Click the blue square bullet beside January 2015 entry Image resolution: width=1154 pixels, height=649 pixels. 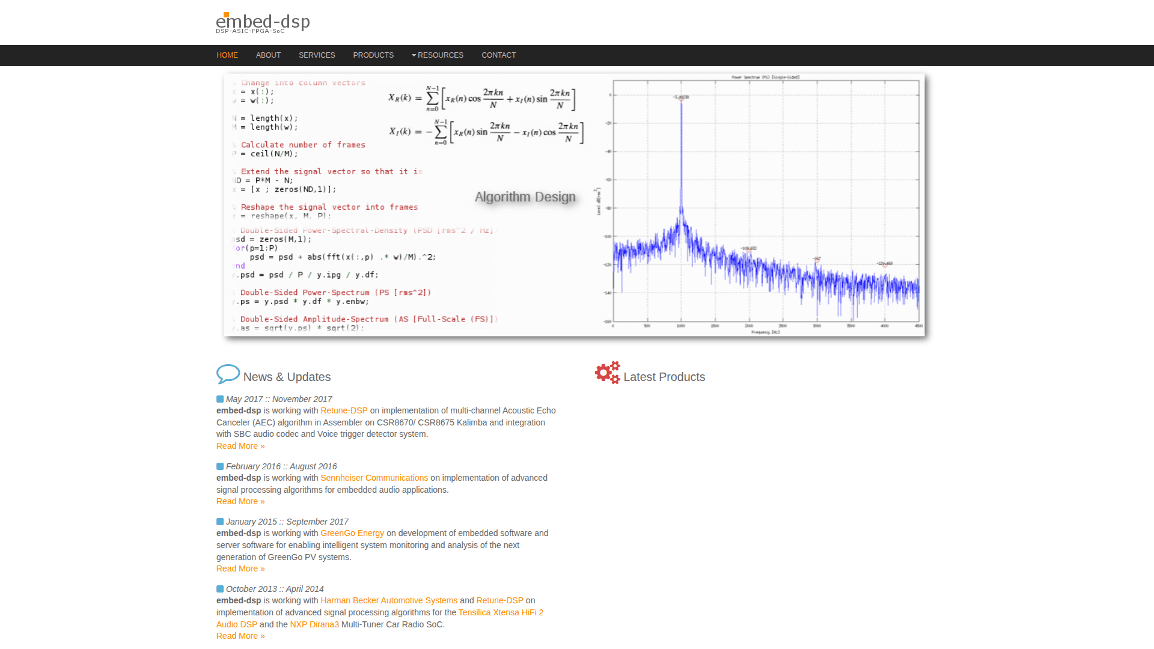click(x=219, y=521)
